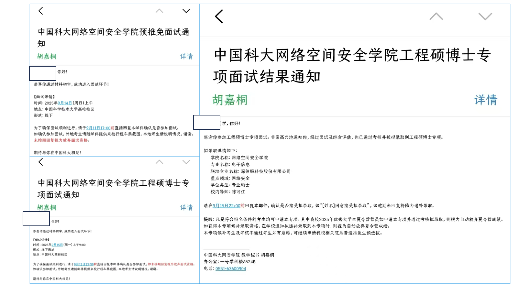Click sender 胡嘉桐 in 预推免面试通知 email
The height and width of the screenshot is (295, 519).
pyautogui.click(x=47, y=56)
